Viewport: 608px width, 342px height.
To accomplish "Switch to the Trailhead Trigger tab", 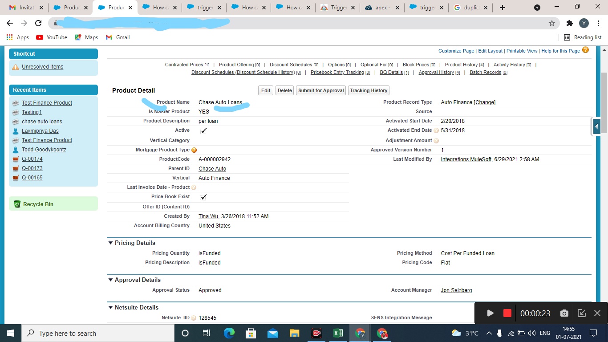I will pyautogui.click(x=338, y=8).
